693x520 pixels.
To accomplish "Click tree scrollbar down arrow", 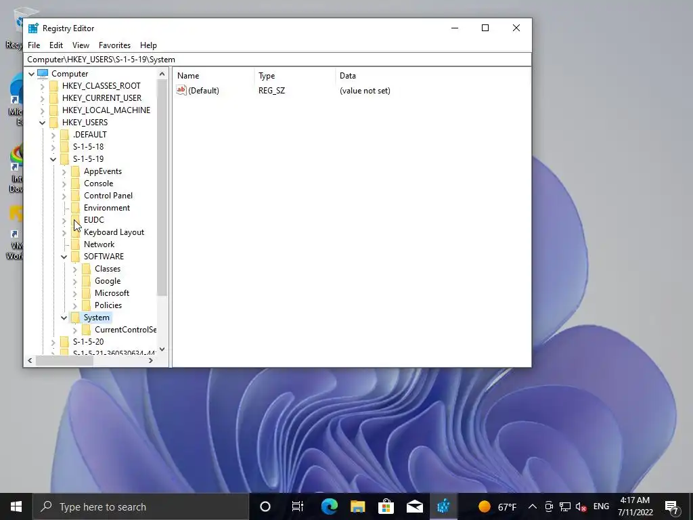I will click(162, 349).
